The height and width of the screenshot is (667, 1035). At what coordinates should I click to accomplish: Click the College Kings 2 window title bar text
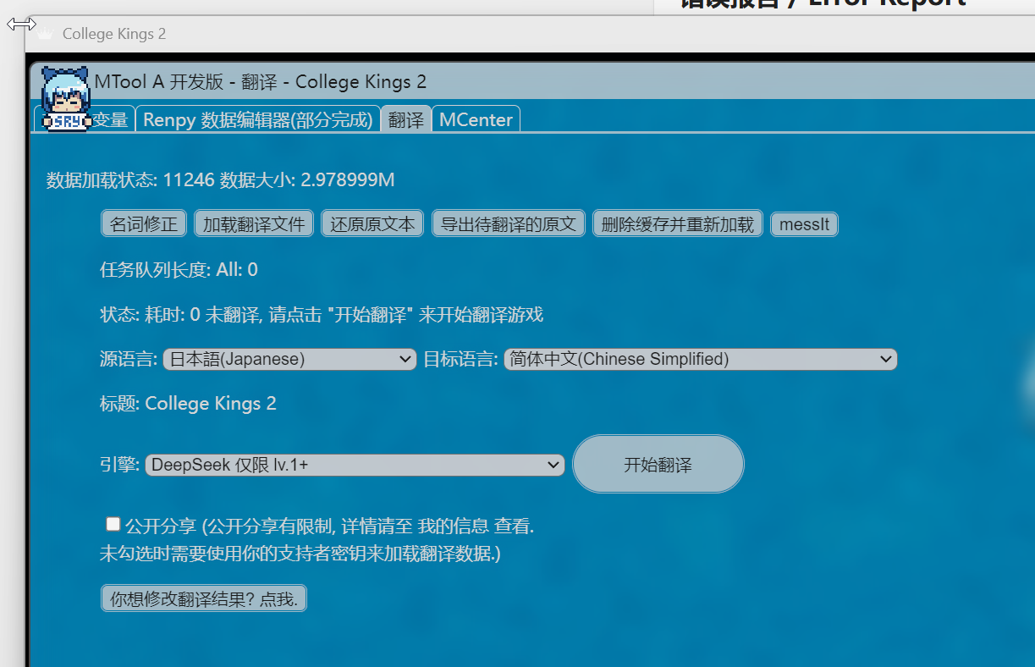click(114, 34)
